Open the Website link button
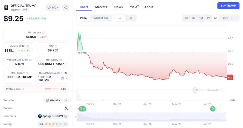Screen dimensions: 243x128 pyautogui.click(x=53, y=100)
